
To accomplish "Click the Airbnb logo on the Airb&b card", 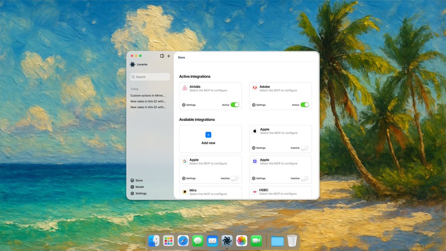I will (x=185, y=88).
